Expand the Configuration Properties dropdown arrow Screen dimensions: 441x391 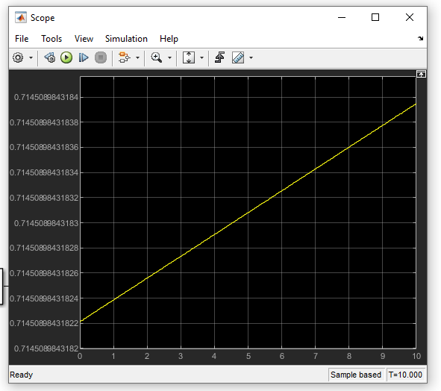coord(31,58)
